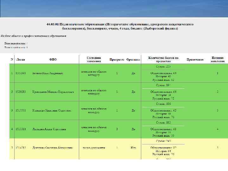Click login 1514285
The width and height of the screenshot is (228, 171).
pyautogui.click(x=21, y=148)
